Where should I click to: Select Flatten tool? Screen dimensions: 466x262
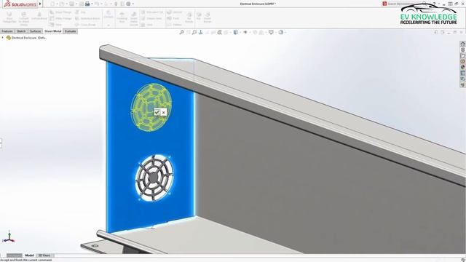[x=175, y=25]
